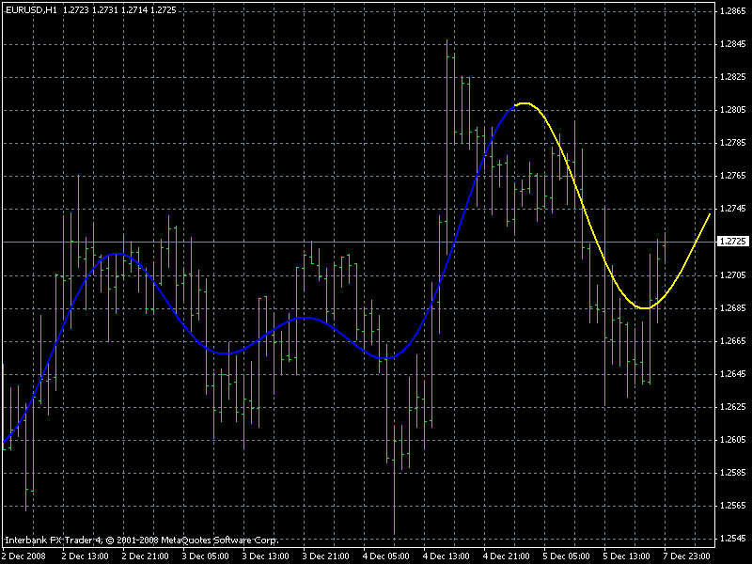Click the 7 Dec 23:00 time label
The image size is (752, 564).
click(687, 556)
